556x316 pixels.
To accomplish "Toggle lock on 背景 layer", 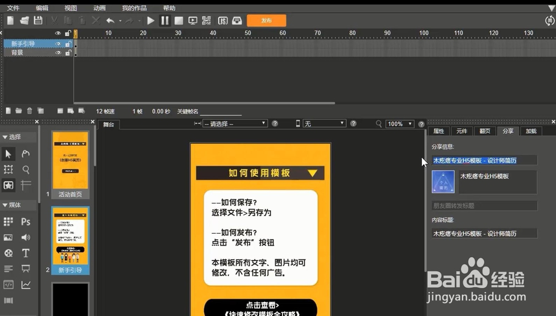I will 68,53.
